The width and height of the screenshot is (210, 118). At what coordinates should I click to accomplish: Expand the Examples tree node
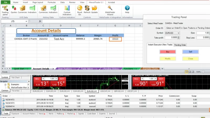(5, 84)
